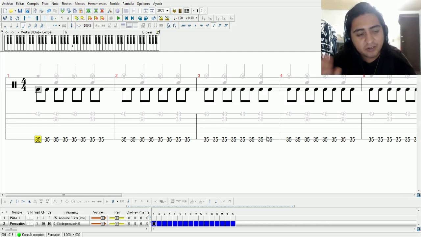Image resolution: width=421 pixels, height=237 pixels.
Task: Click the accentuated note effect icon
Action: click(23, 201)
